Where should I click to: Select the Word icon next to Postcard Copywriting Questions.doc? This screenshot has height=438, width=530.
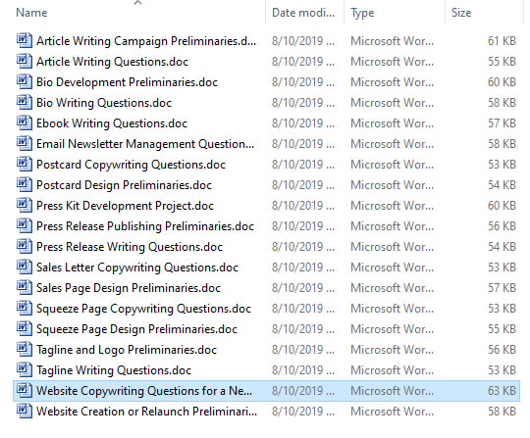point(25,165)
